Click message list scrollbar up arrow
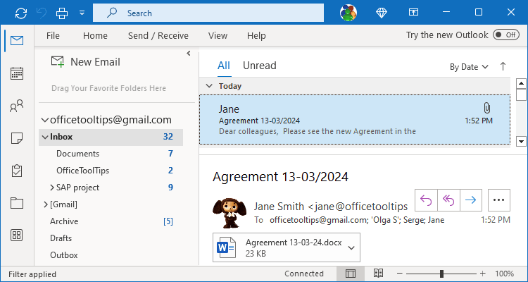This screenshot has height=282, width=528. pos(521,83)
